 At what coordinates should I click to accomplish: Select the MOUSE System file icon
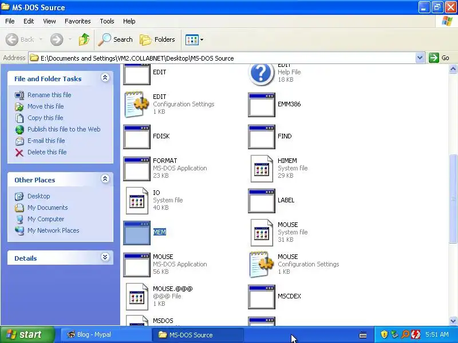point(262,233)
